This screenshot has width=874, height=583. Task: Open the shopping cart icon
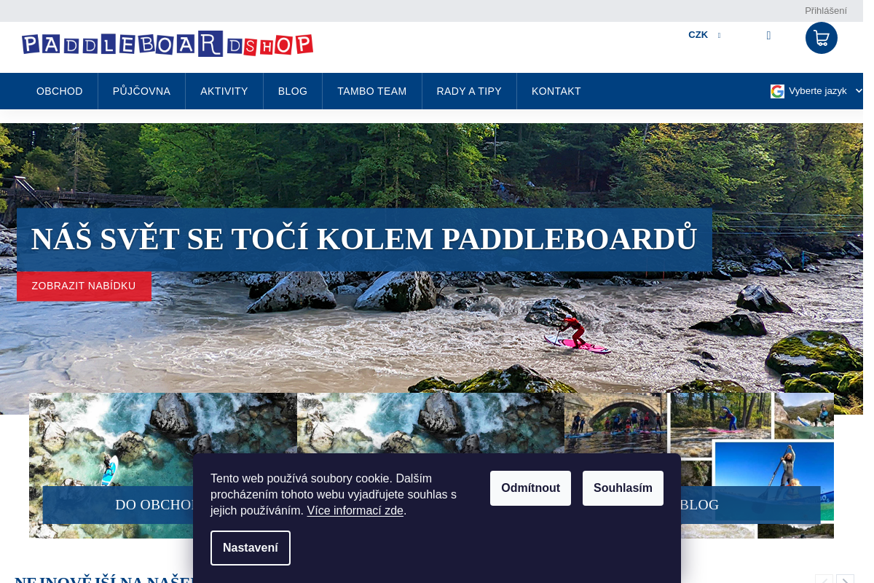[x=821, y=38]
